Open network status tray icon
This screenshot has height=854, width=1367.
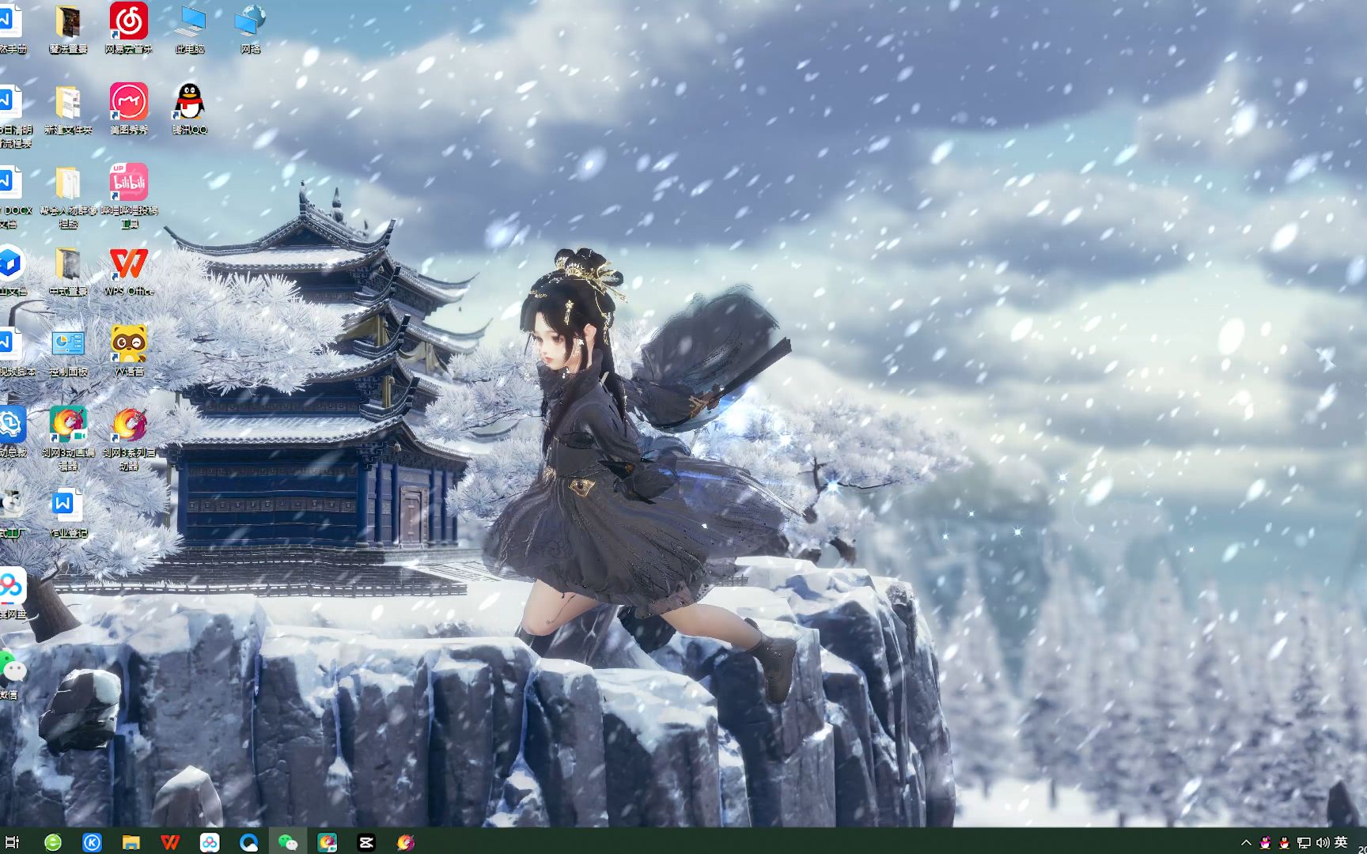[1304, 843]
